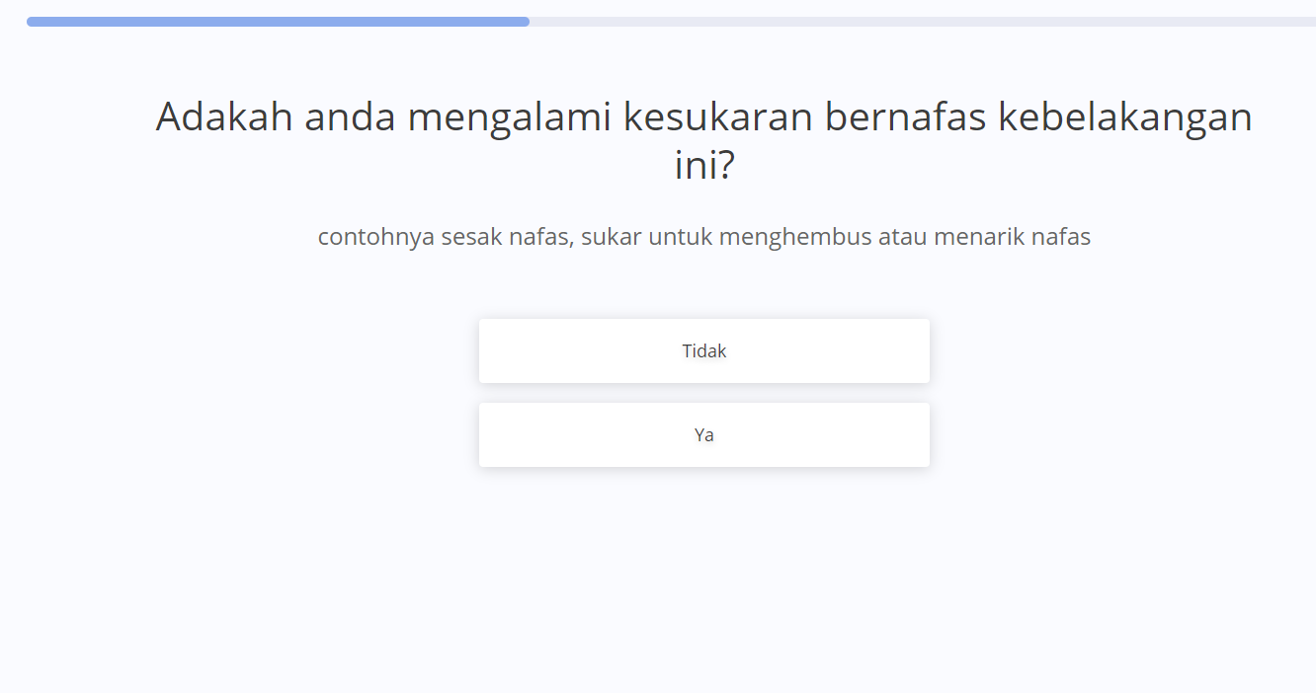Viewport: 1316px width, 693px height.
Task: Click "mengalami" in the question heading
Action: (509, 119)
